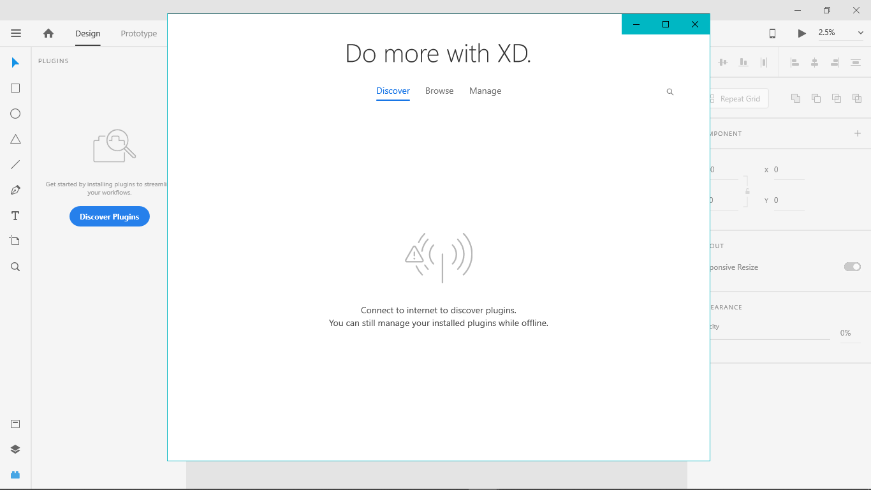Screen dimensions: 871x490
Task: Pick the Rectangle tool
Action: (15, 88)
